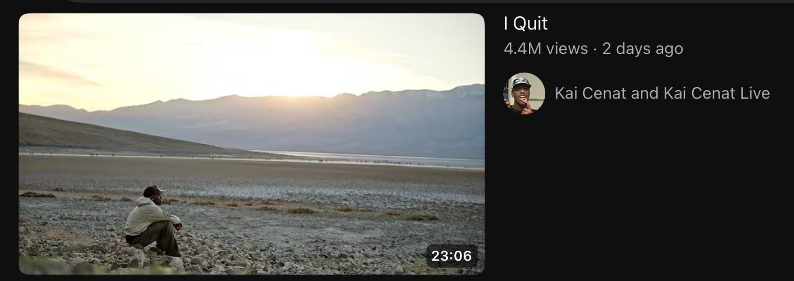This screenshot has height=281, width=794.
Task: Click the 23:06 duration badge
Action: click(452, 256)
